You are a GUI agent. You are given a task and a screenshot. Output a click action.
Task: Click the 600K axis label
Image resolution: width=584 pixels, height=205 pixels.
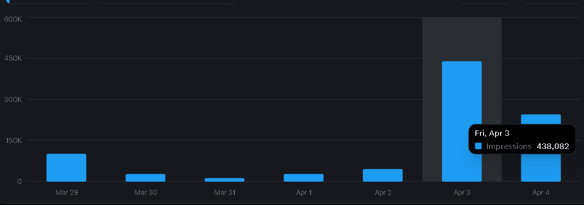coord(14,19)
